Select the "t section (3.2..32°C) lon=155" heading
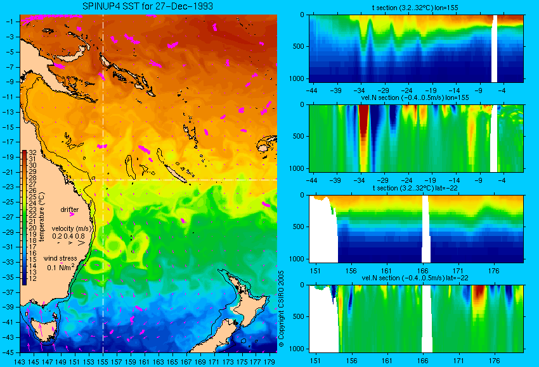 pyautogui.click(x=415, y=8)
